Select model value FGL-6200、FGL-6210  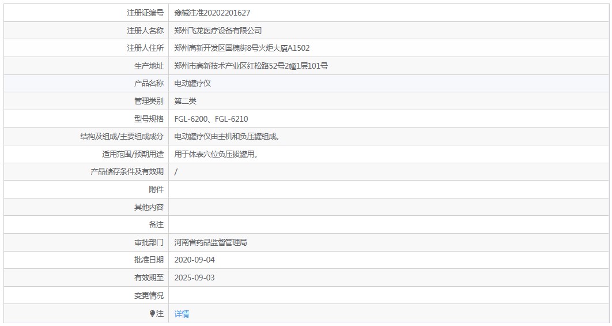pos(211,119)
